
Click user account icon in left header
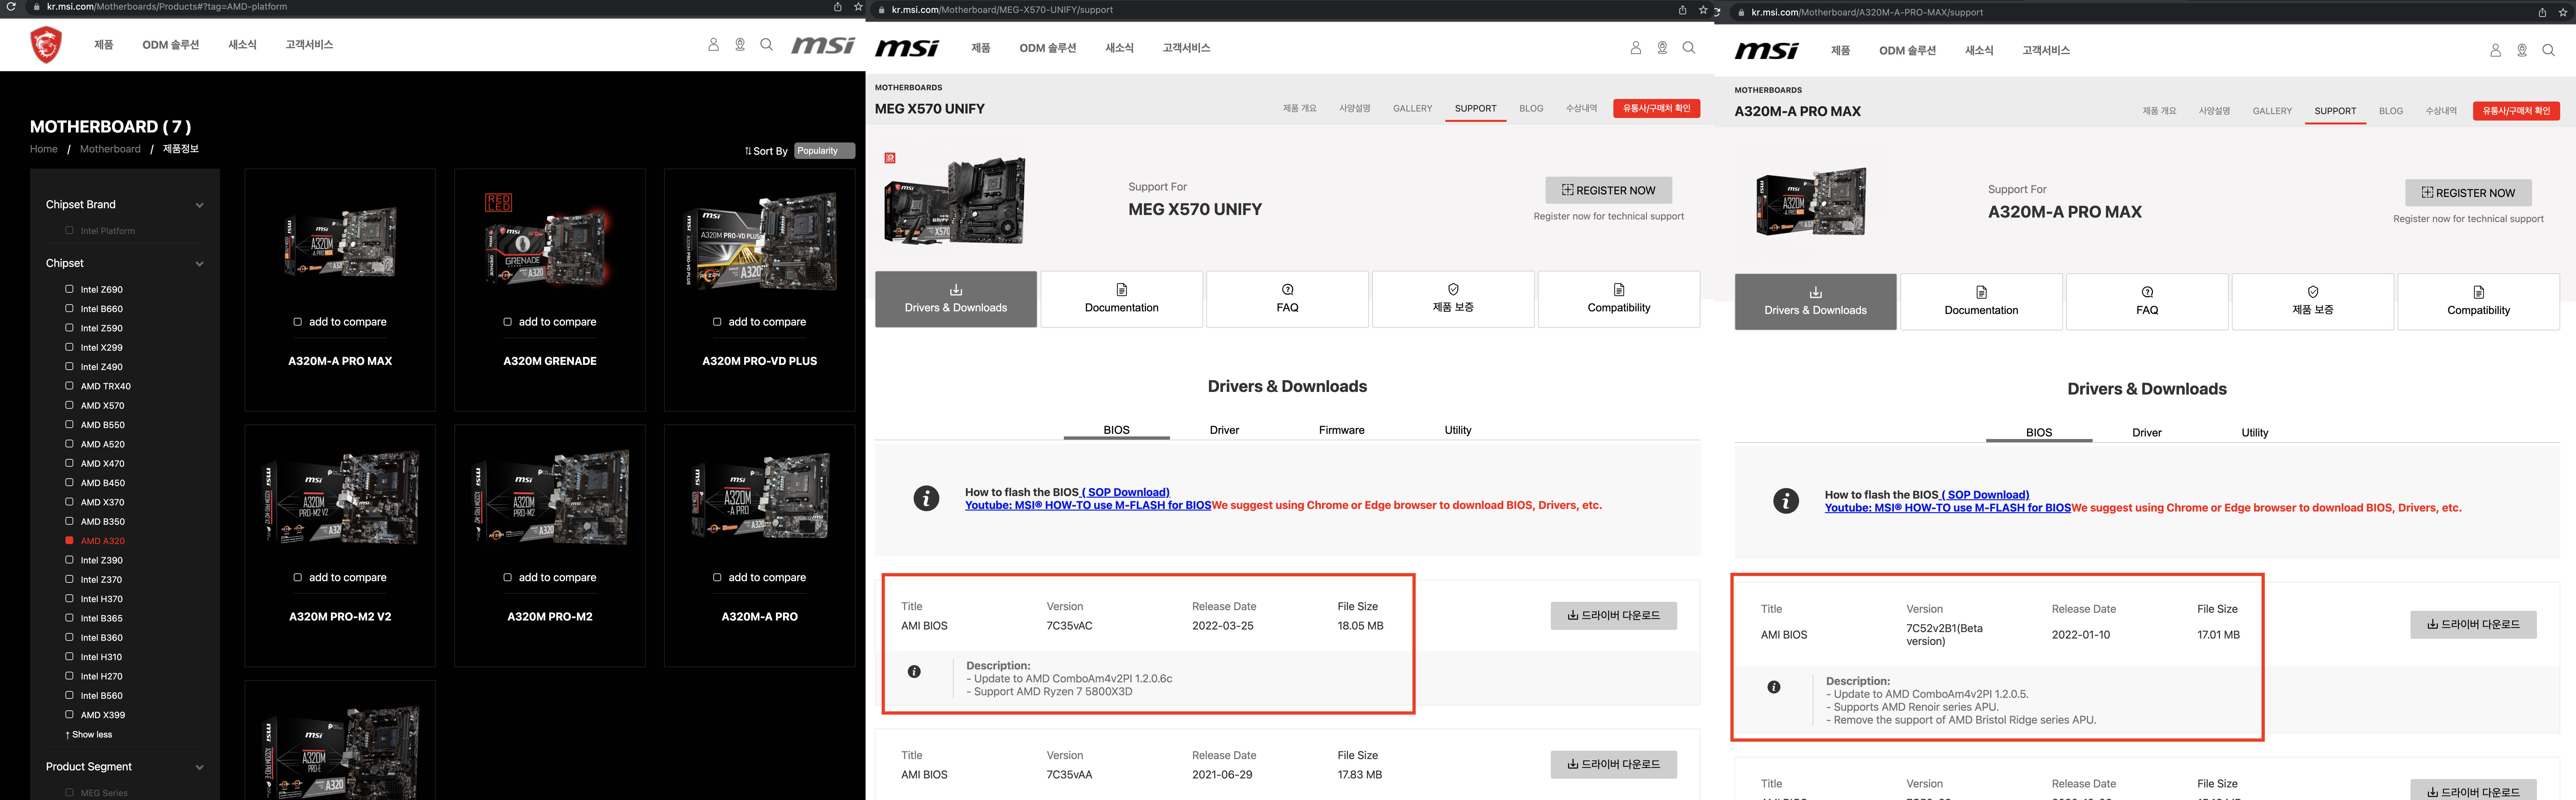tap(713, 45)
